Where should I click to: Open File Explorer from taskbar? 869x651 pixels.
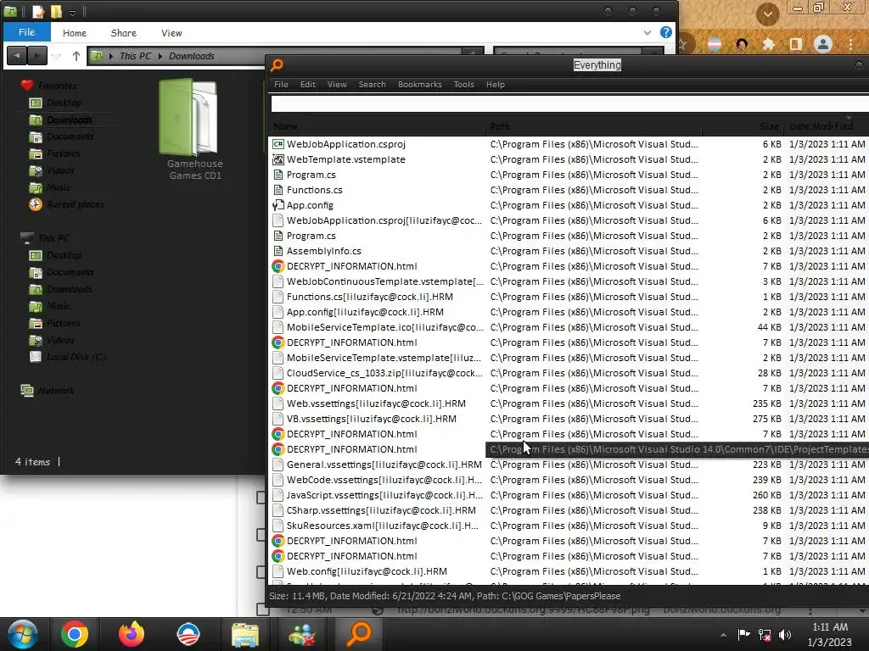pos(244,634)
